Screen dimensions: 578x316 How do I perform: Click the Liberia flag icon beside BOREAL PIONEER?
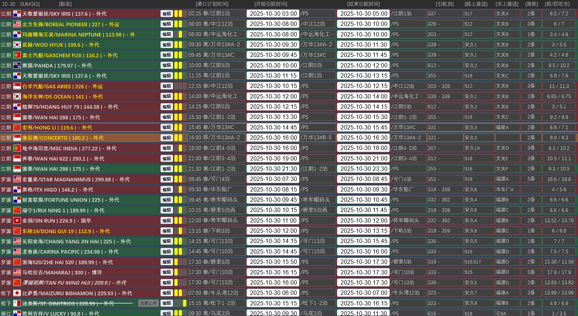click(17, 24)
